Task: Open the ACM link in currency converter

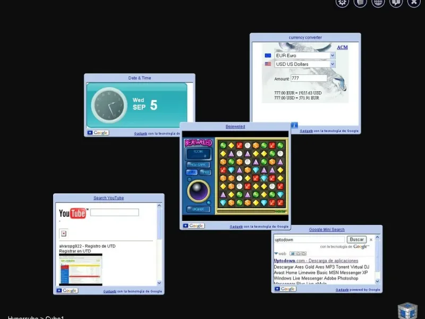Action: (342, 47)
